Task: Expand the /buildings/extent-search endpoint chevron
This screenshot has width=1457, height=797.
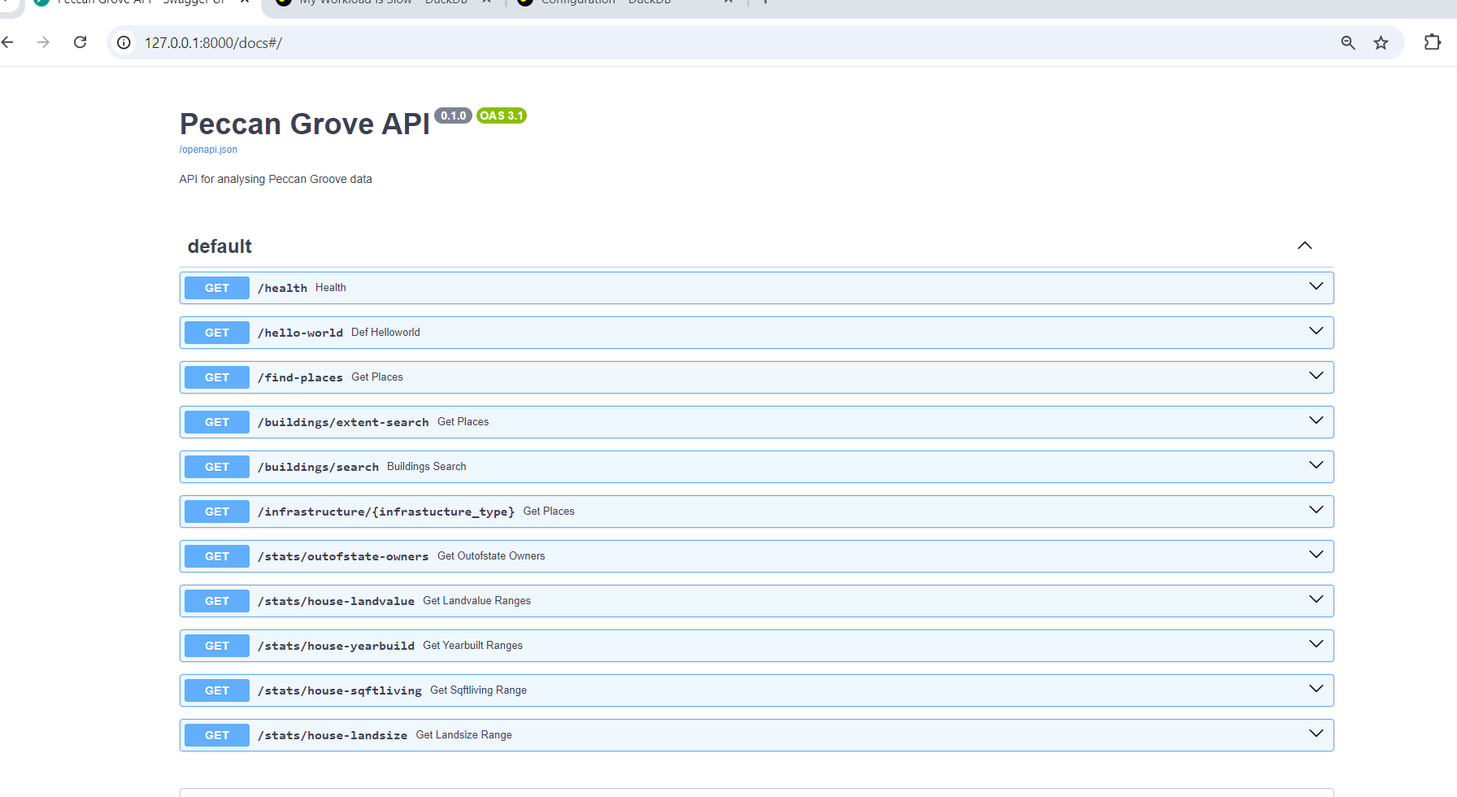Action: tap(1316, 420)
